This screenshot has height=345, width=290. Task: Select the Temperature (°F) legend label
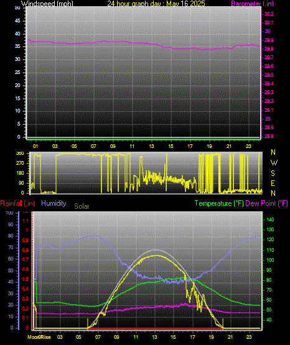coord(219,203)
